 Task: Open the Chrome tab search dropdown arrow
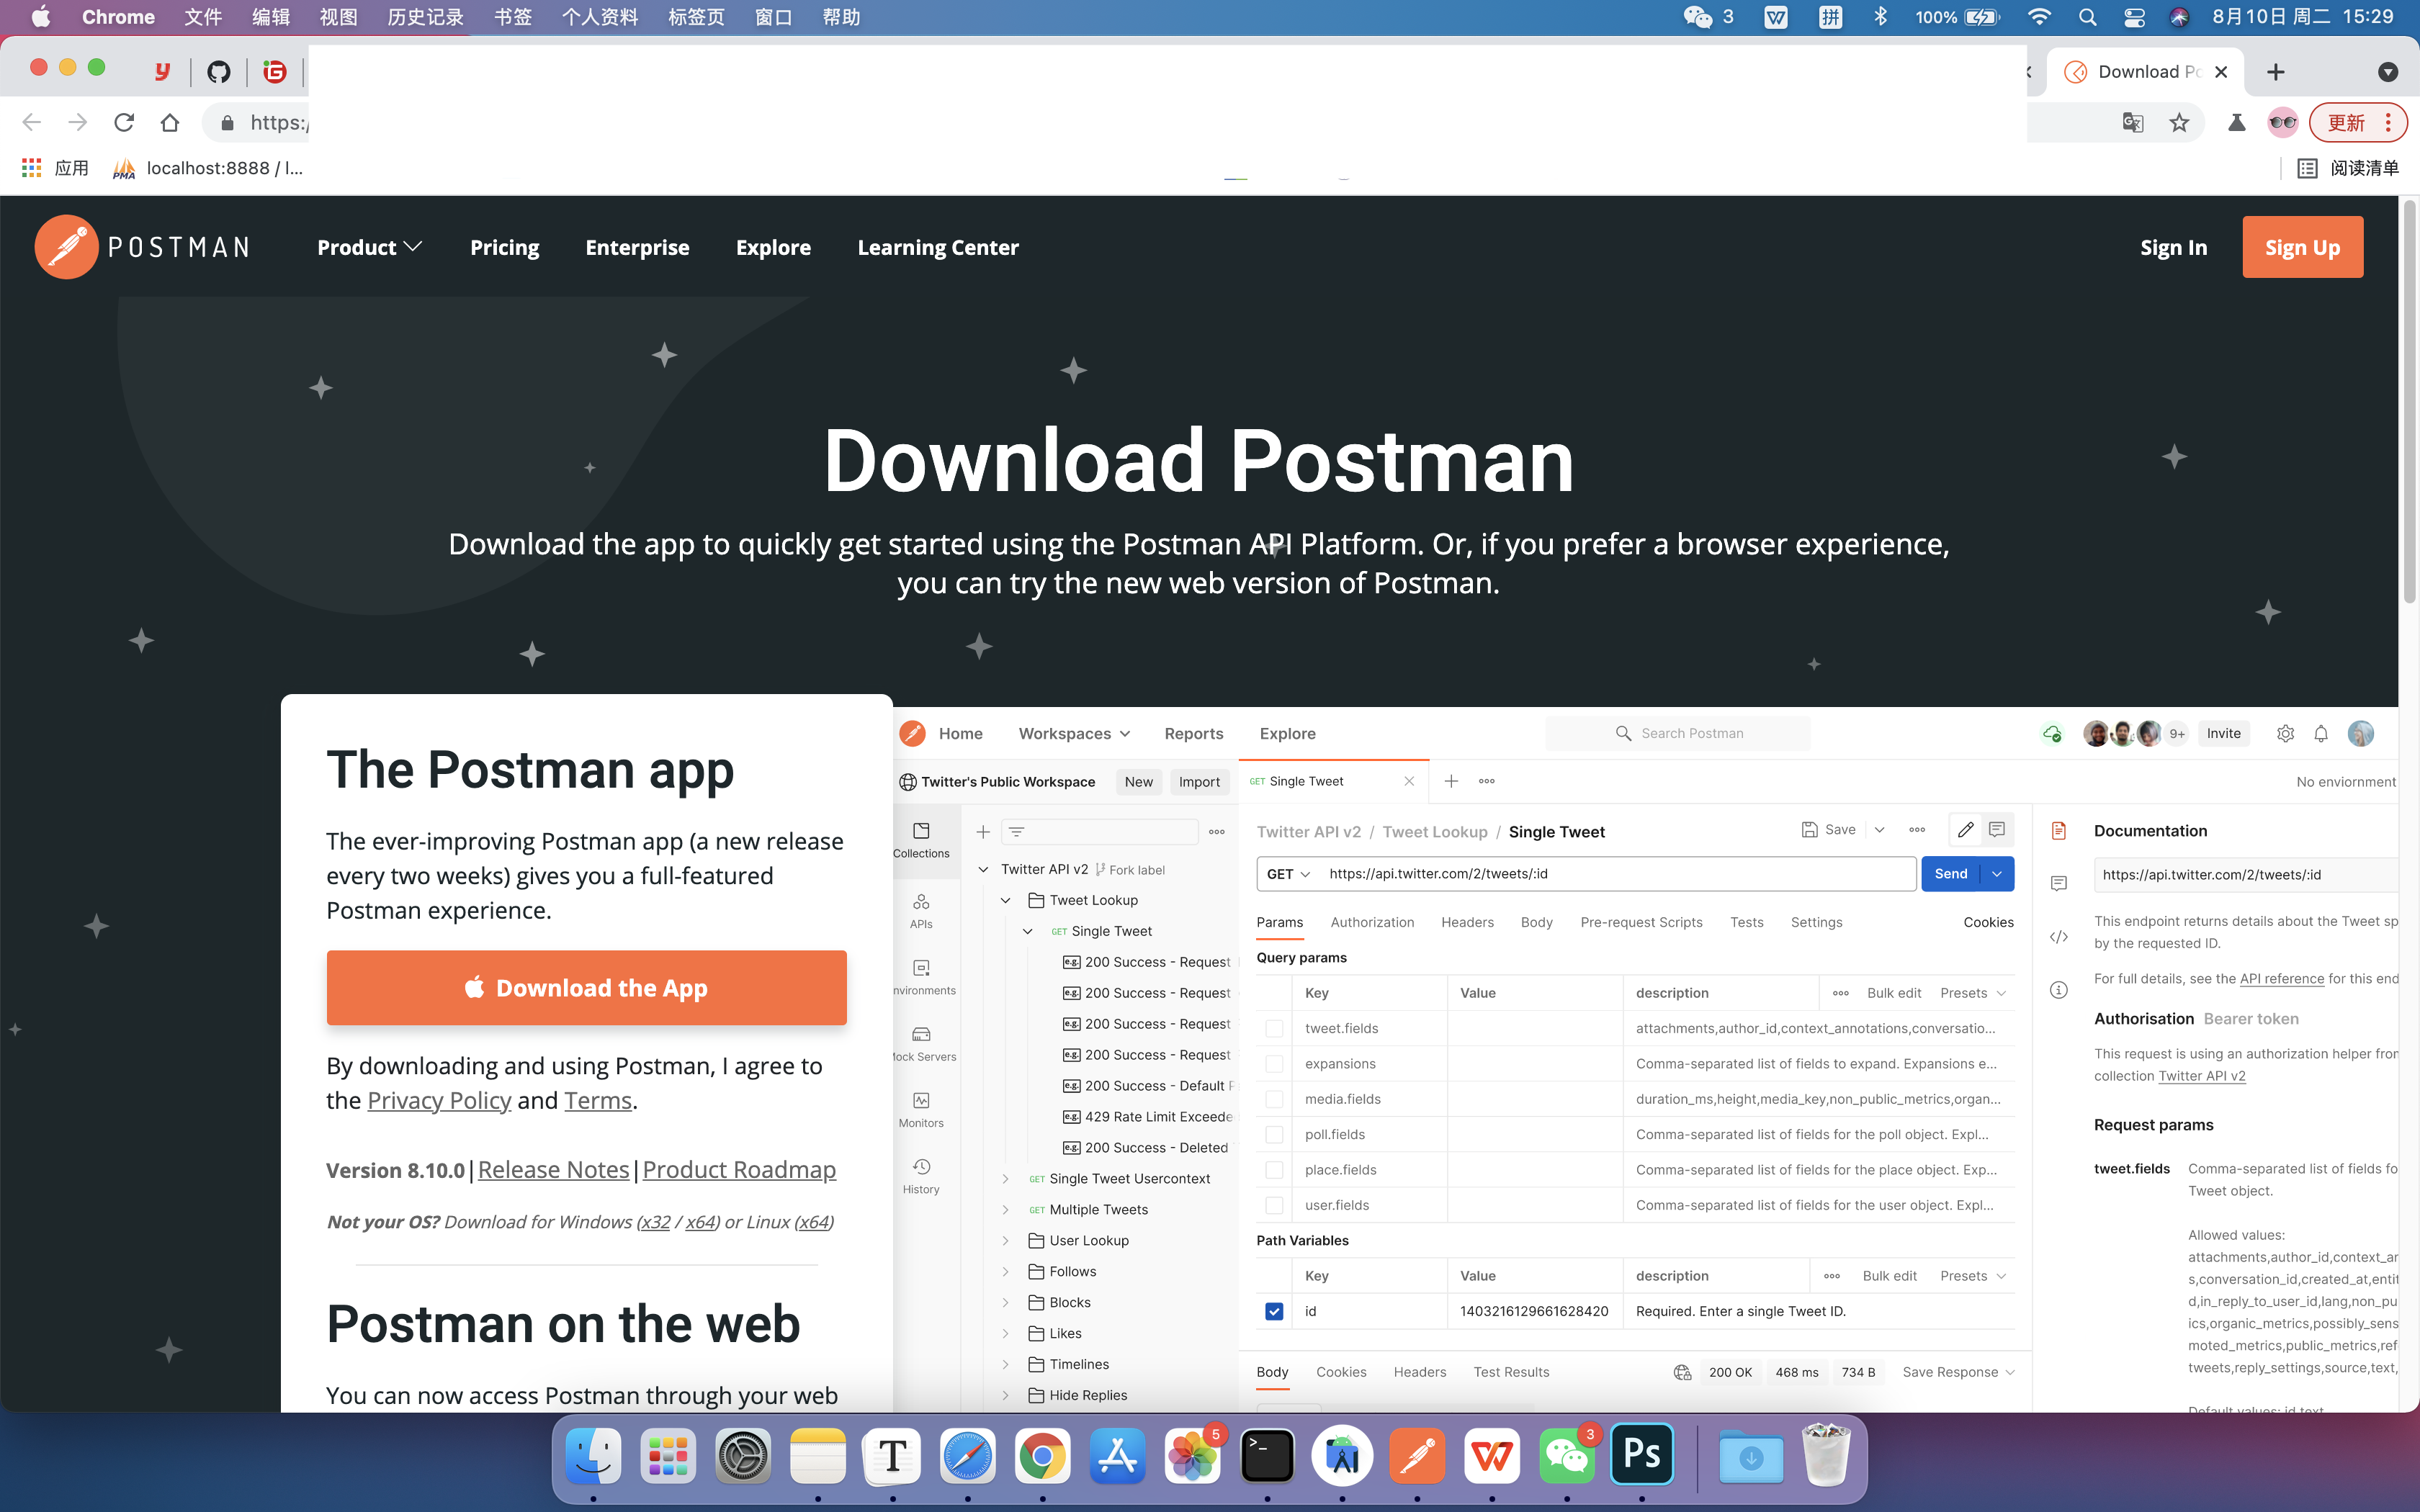click(x=2387, y=72)
